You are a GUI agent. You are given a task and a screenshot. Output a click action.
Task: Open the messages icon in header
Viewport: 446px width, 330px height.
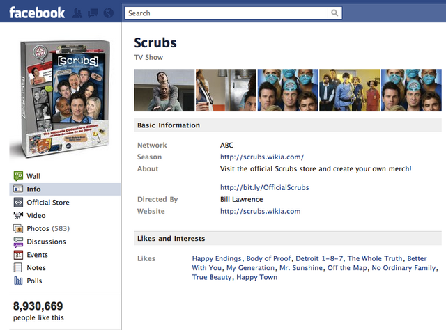[x=93, y=13]
